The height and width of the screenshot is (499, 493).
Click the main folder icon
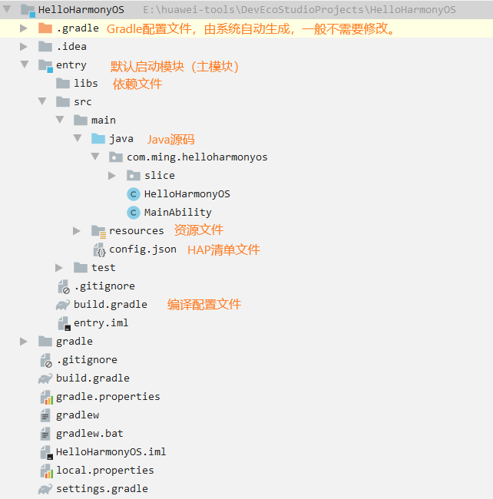[81, 121]
